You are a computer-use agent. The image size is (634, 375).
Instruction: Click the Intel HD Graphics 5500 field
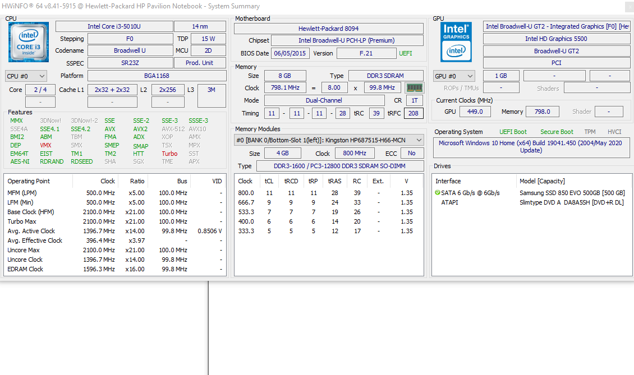[x=557, y=39]
